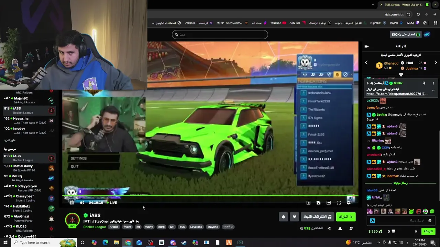
Task: Click the green Subscribe button
Action: tap(346, 217)
